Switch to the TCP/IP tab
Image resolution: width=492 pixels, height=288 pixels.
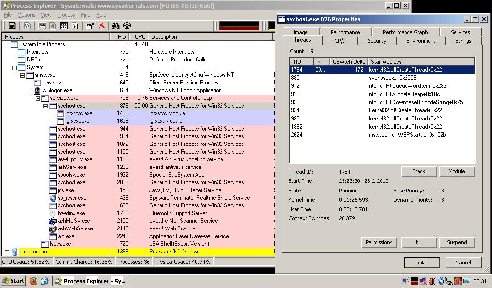point(340,41)
